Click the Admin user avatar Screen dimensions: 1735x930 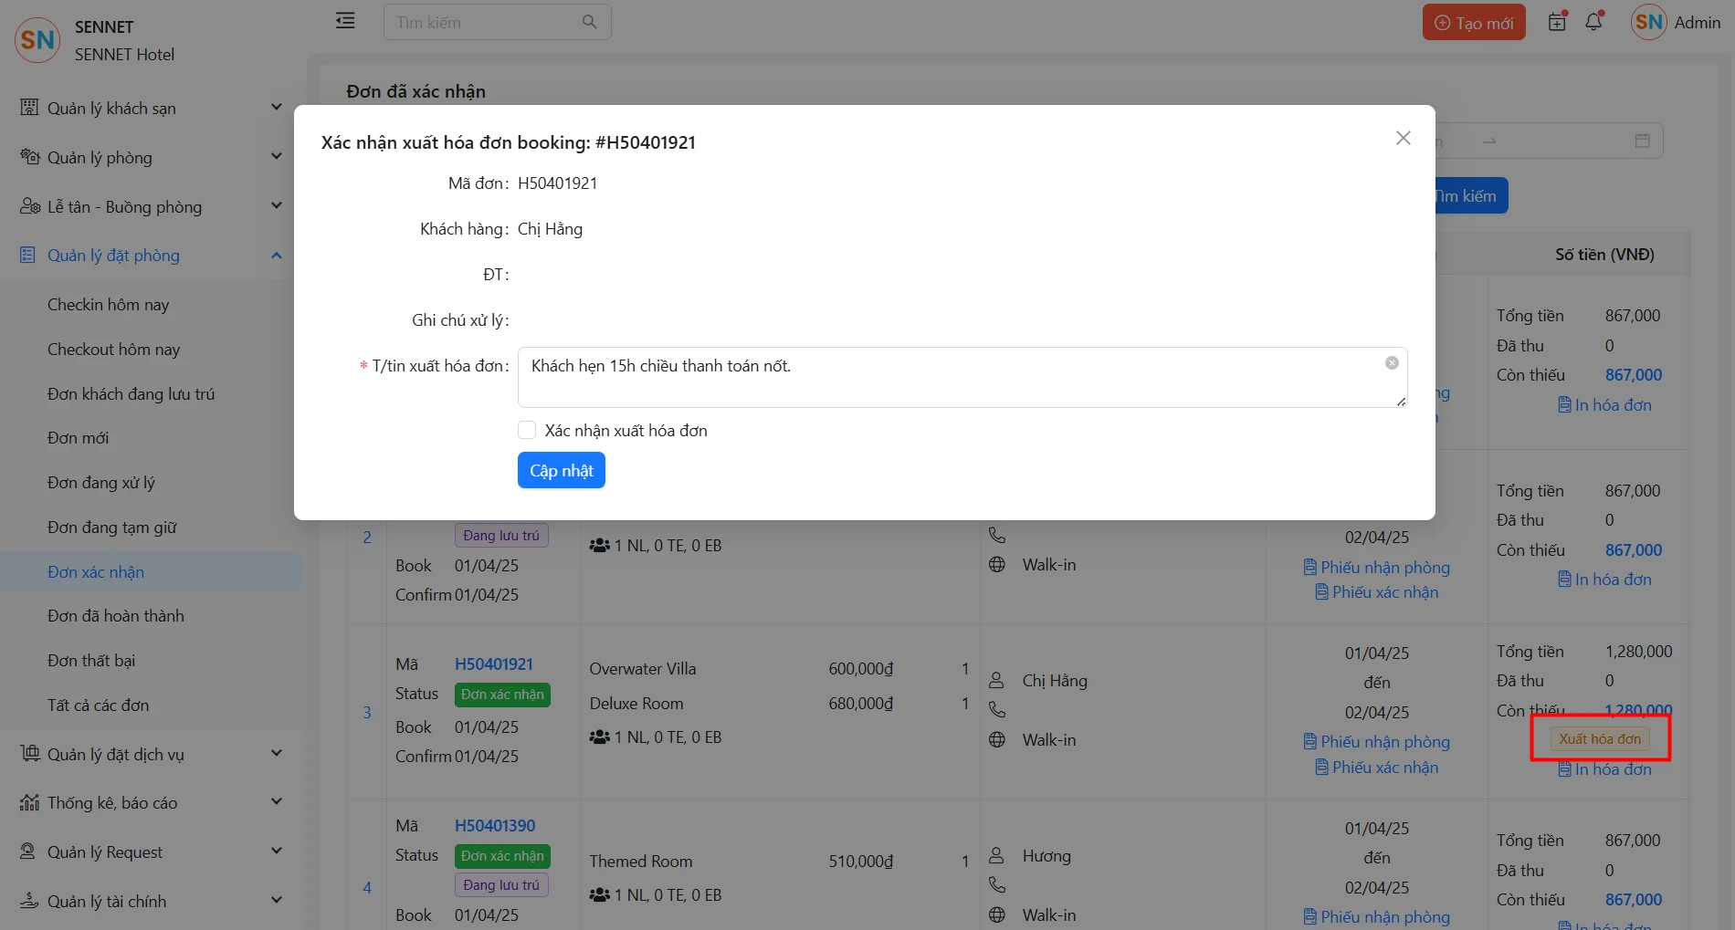pos(1649,22)
